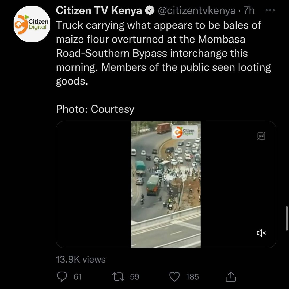This screenshot has height=289, width=289.
Task: Click the 7h tweet timestamp
Action: coord(249,11)
